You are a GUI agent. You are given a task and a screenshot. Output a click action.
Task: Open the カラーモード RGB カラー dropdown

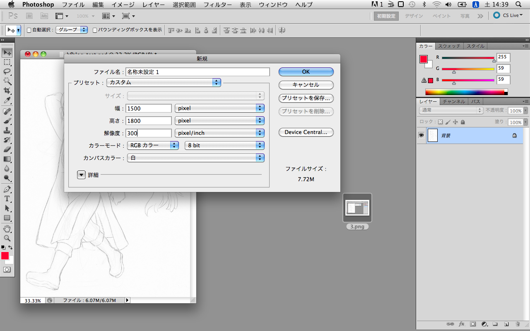tap(153, 145)
